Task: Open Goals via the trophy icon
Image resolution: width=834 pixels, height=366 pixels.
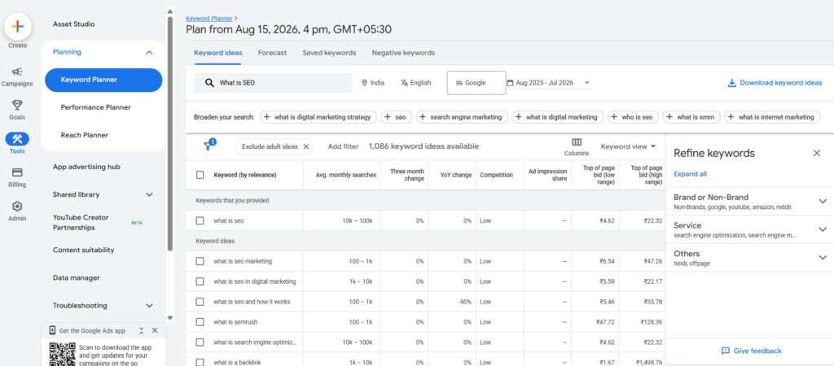Action: click(x=17, y=105)
